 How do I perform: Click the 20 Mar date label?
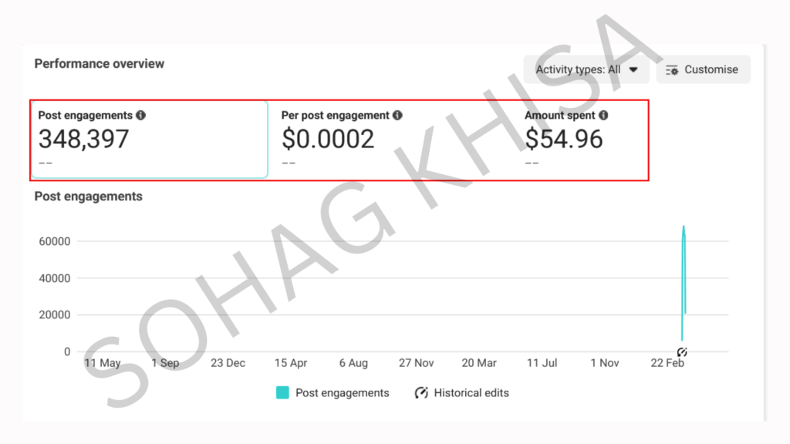(x=479, y=363)
